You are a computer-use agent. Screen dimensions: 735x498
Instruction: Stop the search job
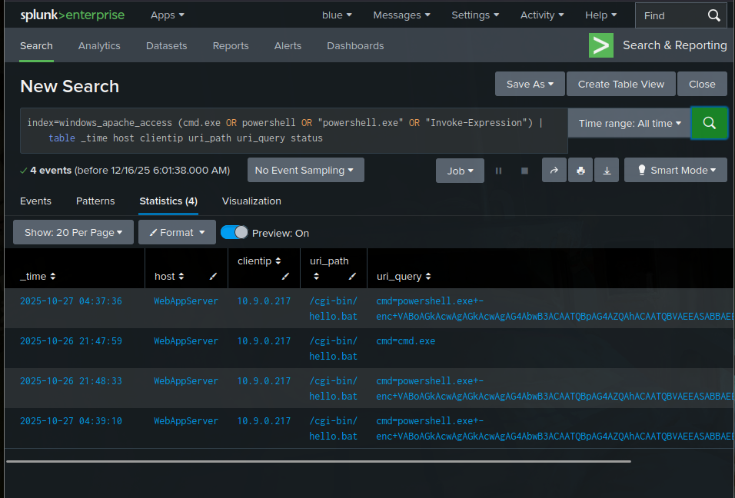point(524,171)
